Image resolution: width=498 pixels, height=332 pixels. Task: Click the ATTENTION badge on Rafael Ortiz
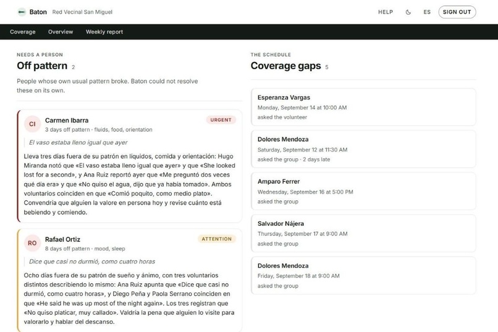[x=217, y=239]
